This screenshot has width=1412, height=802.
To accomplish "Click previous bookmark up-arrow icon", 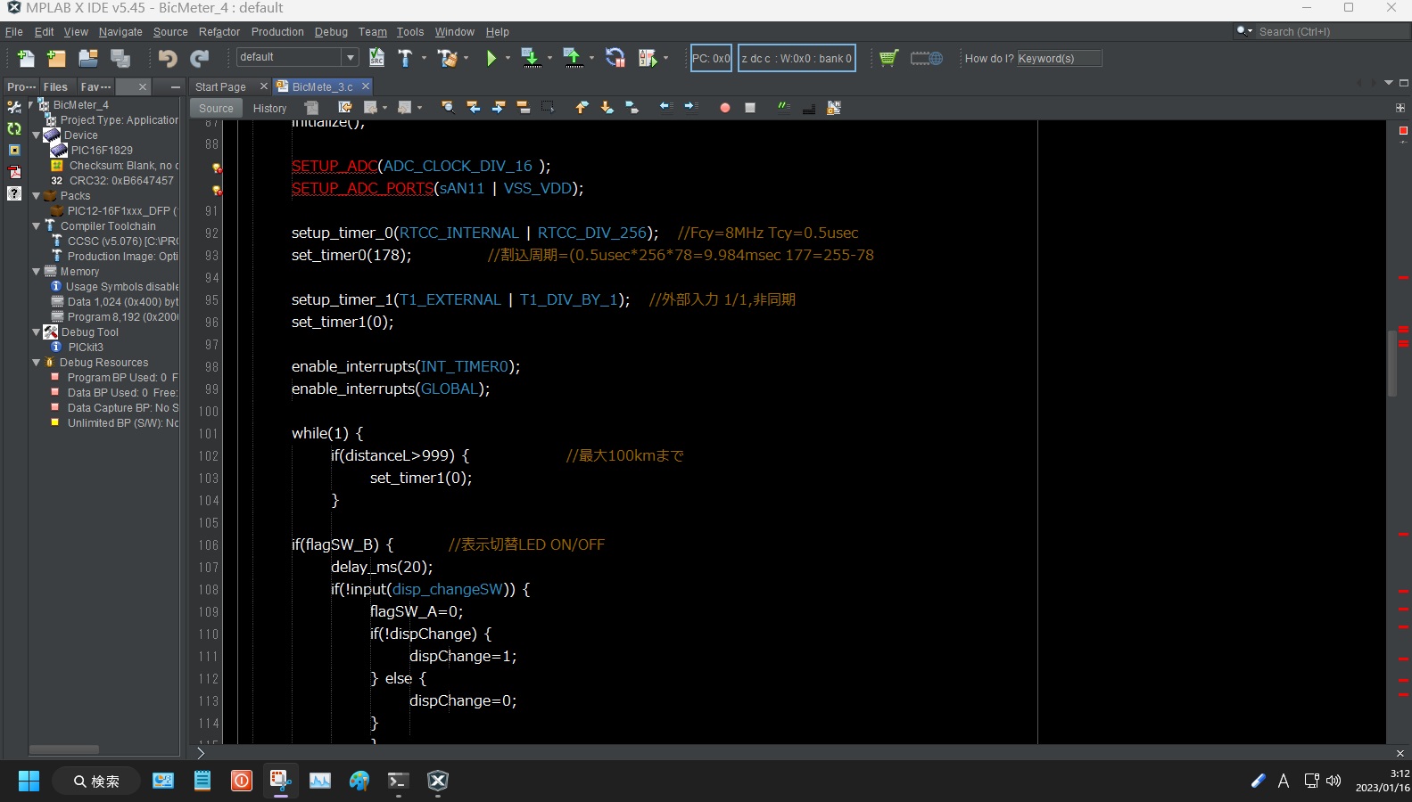I will [582, 108].
